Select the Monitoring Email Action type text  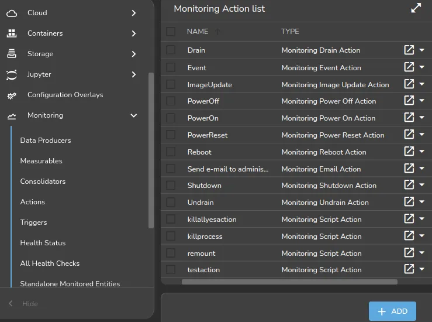click(322, 169)
